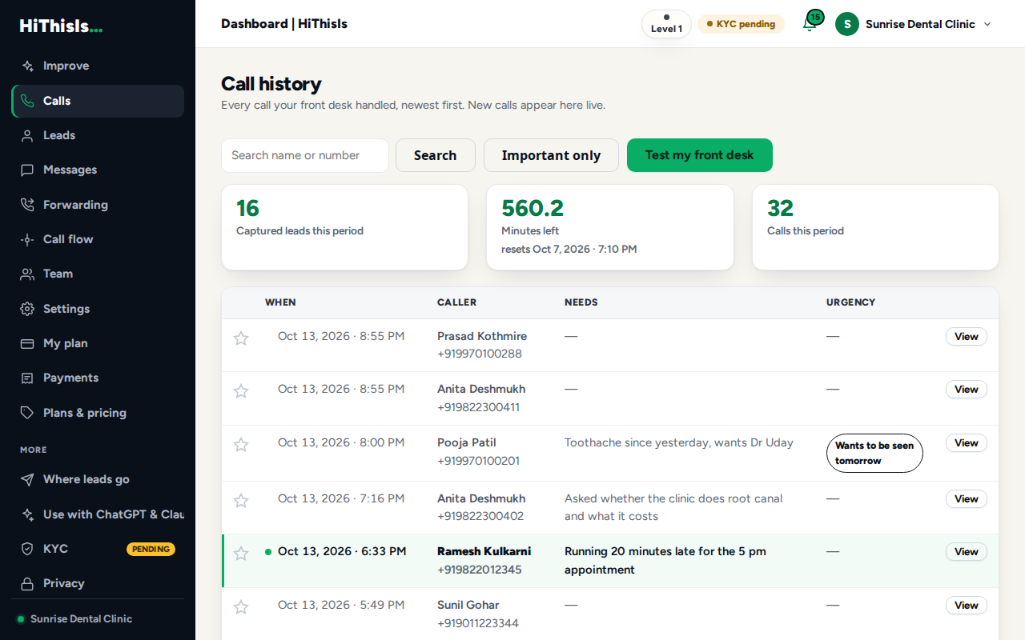Click the KYC pending badge in header
The height and width of the screenshot is (640, 1025).
pyautogui.click(x=741, y=24)
